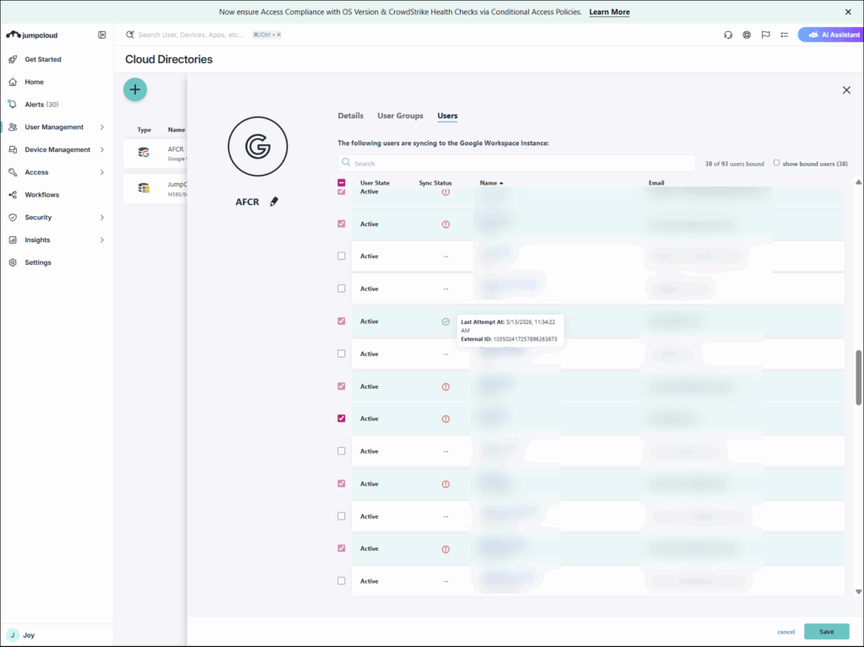Open Alerts from the sidebar bell icon
This screenshot has width=864, height=647.
[13, 105]
